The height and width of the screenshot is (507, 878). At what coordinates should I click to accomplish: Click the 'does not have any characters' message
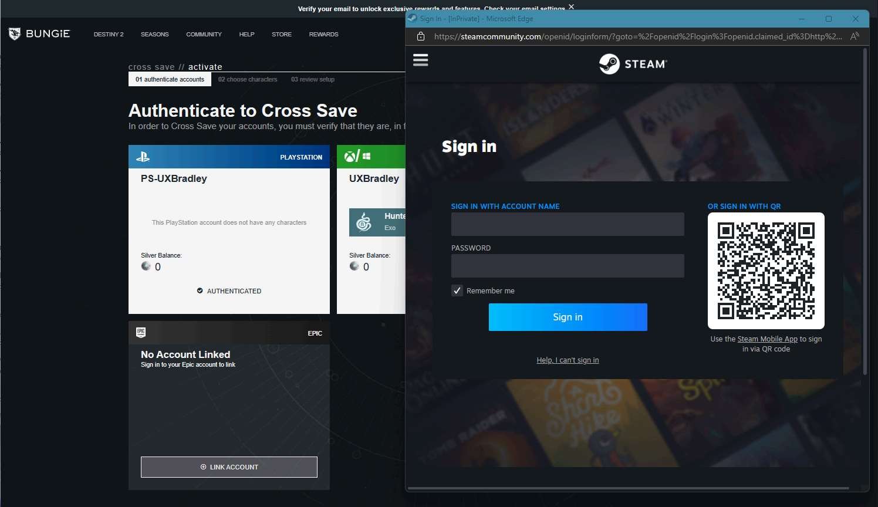coord(229,222)
